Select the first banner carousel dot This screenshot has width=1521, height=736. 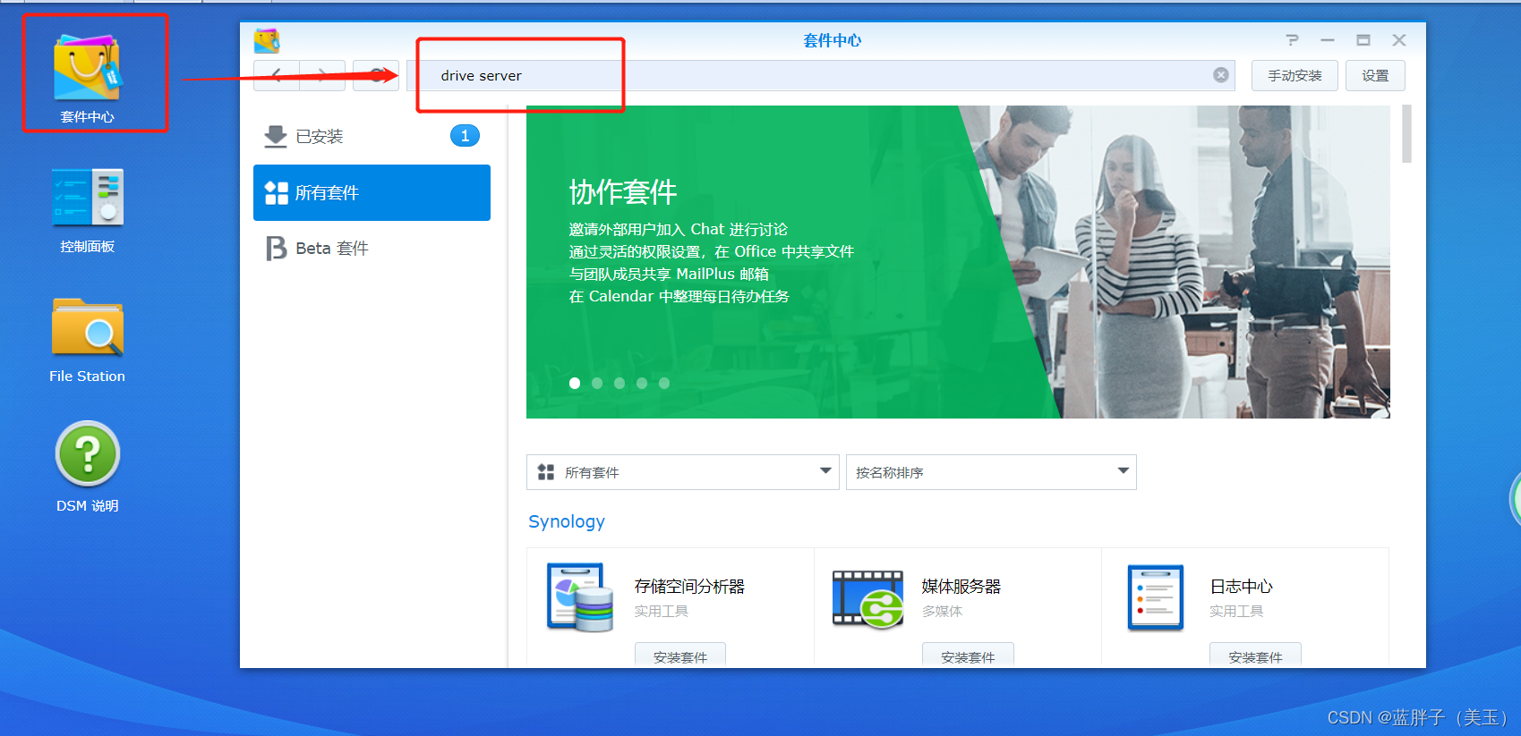(x=575, y=383)
